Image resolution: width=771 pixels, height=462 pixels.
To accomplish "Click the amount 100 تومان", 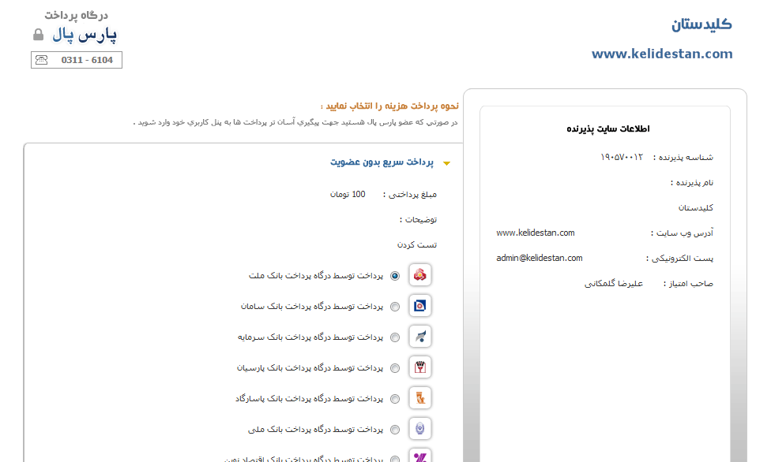I will [348, 195].
